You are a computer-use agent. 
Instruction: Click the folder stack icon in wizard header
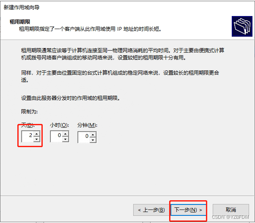pyautogui.click(x=242, y=26)
